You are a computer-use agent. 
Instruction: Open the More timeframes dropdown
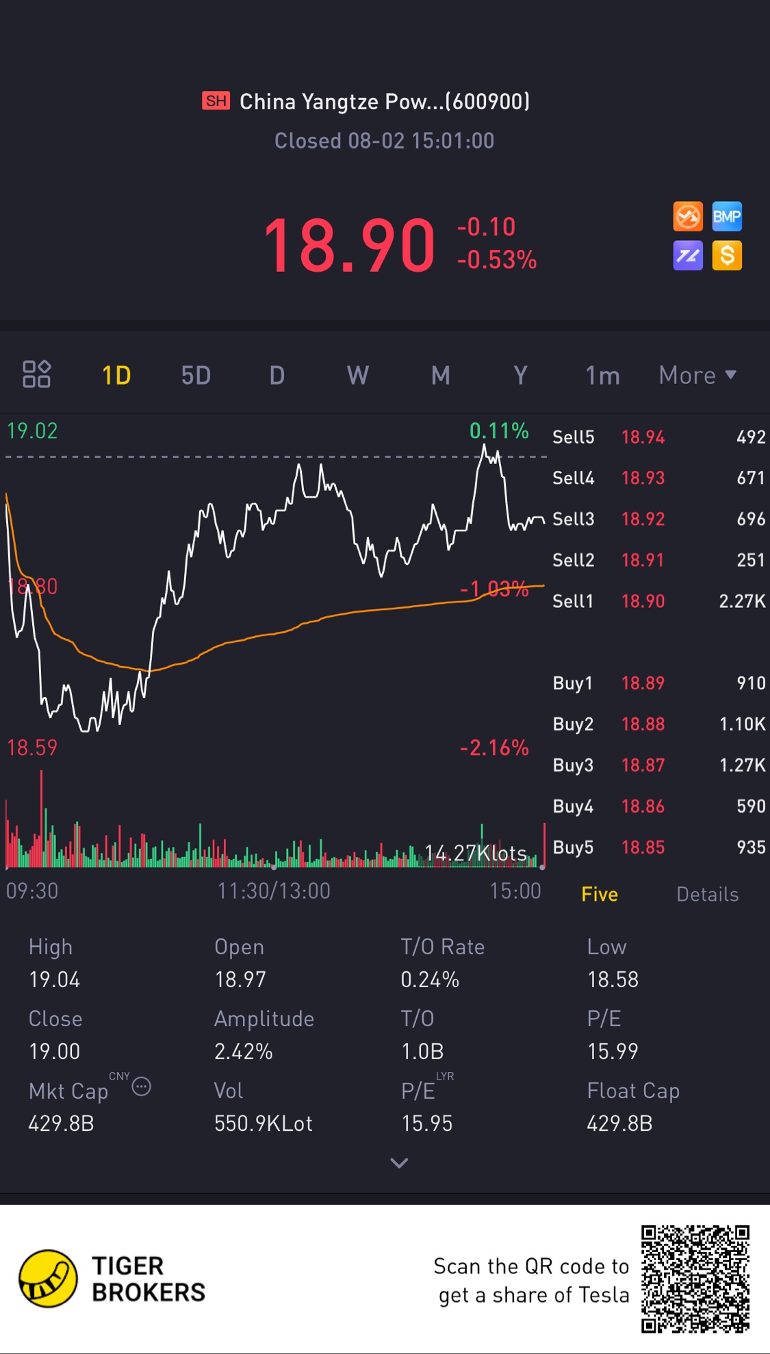697,375
